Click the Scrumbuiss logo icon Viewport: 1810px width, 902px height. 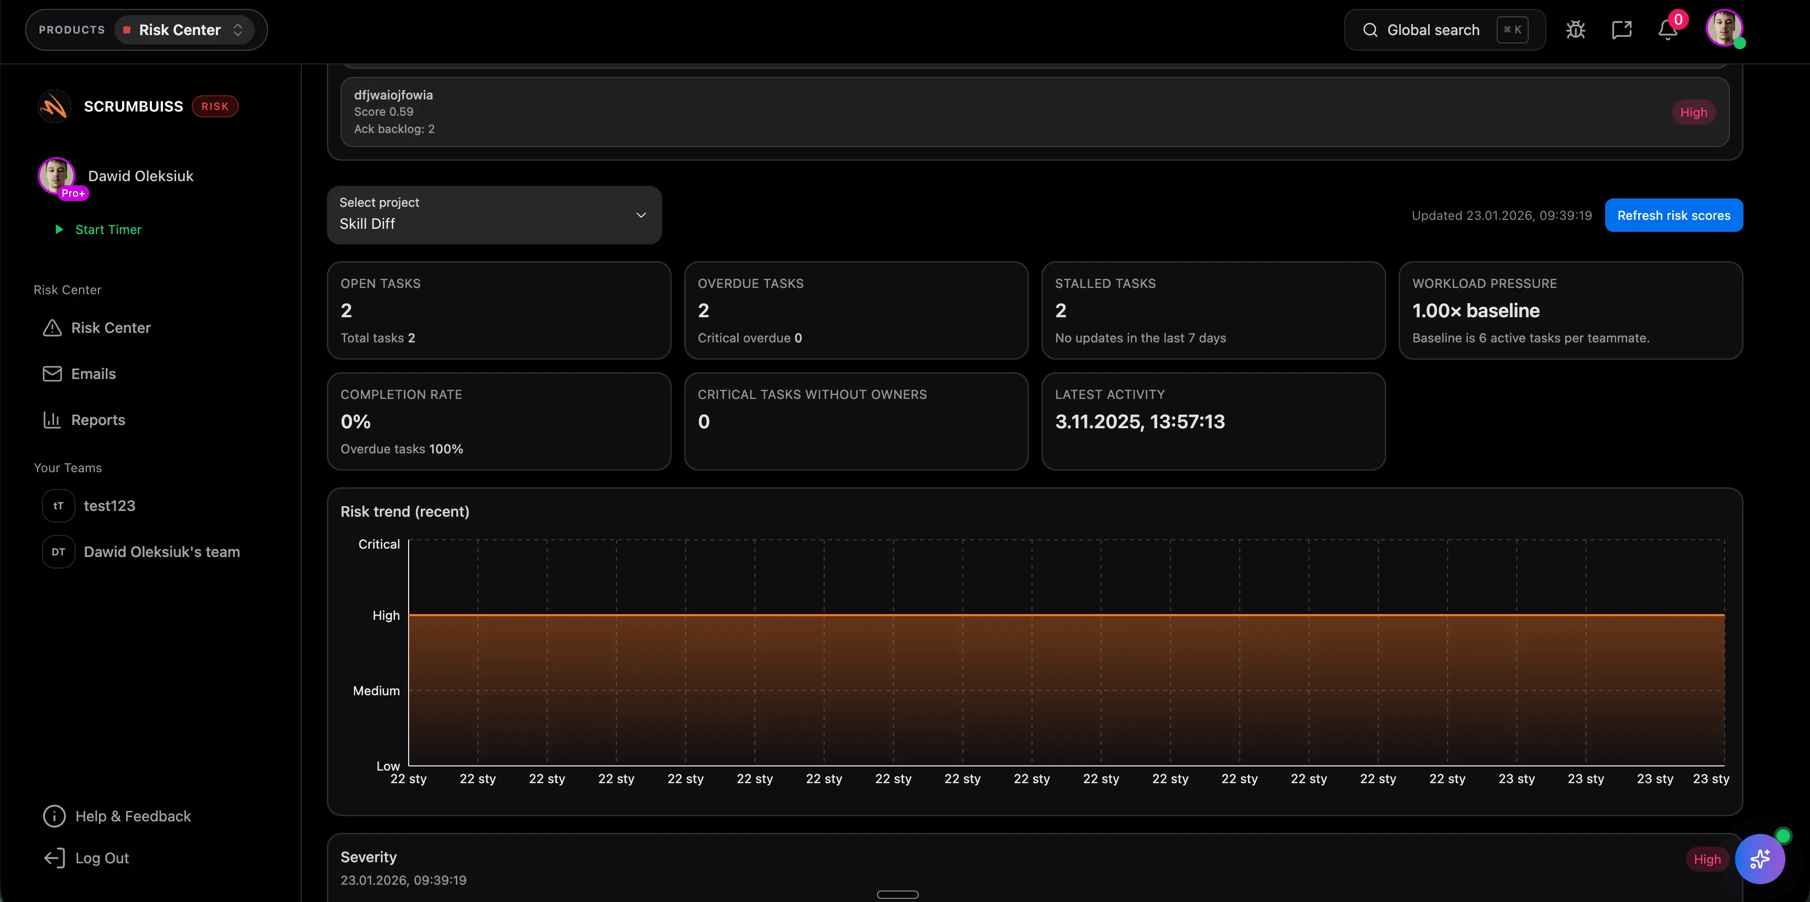point(54,106)
